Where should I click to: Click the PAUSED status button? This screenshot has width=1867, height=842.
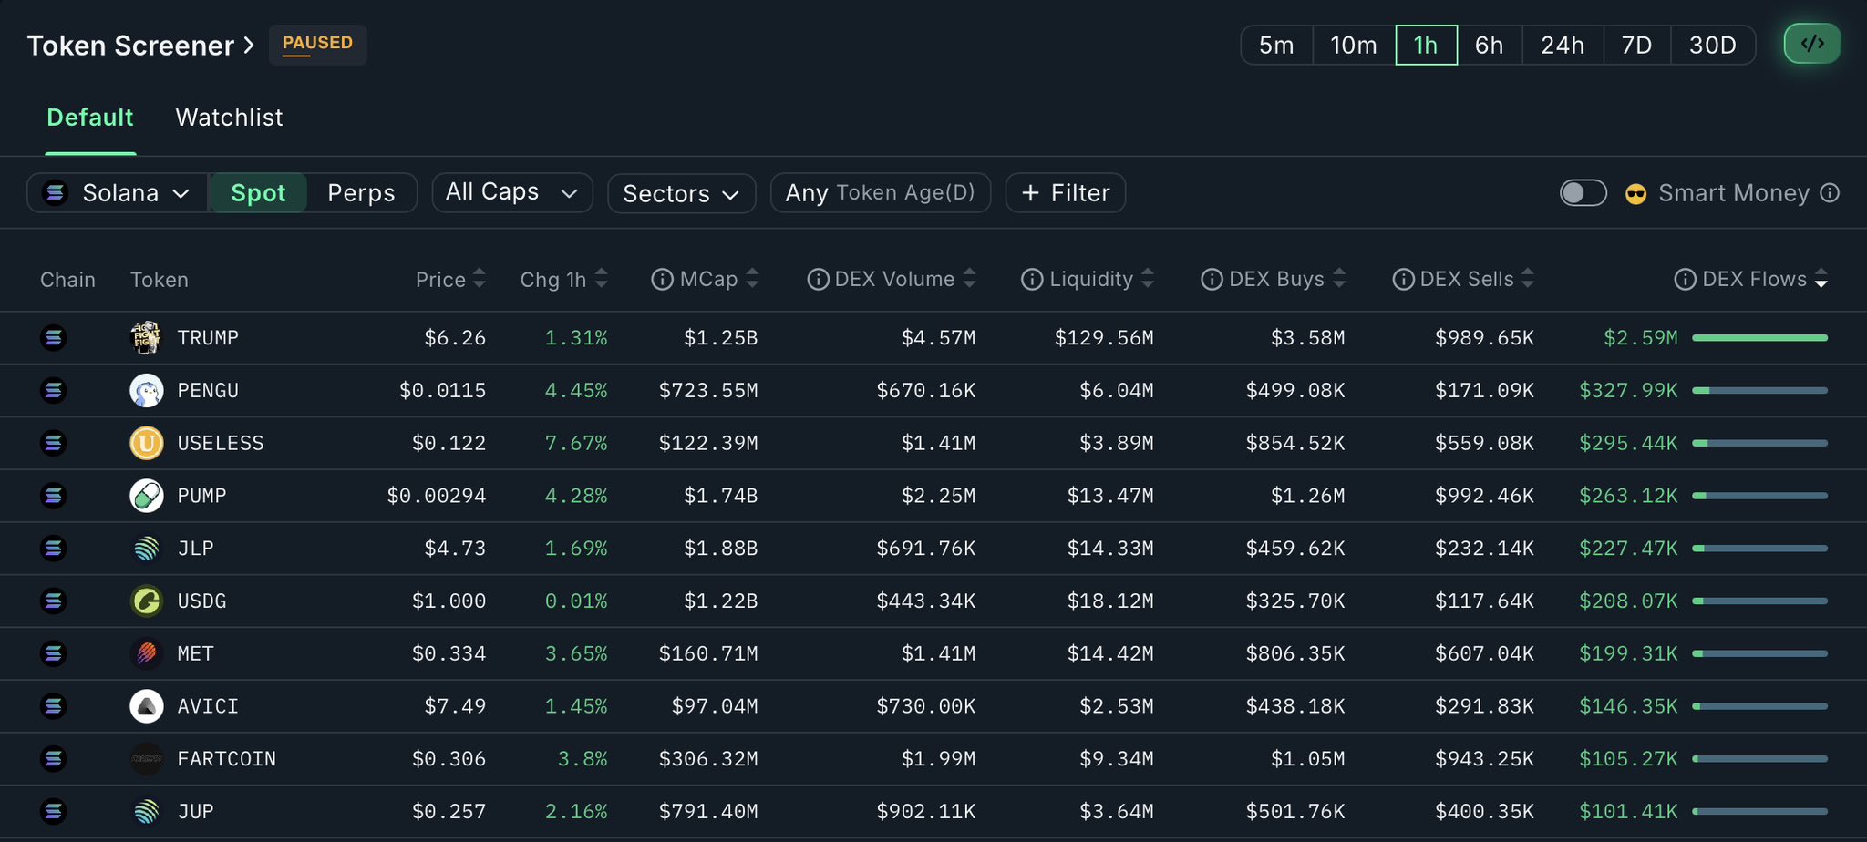317,44
